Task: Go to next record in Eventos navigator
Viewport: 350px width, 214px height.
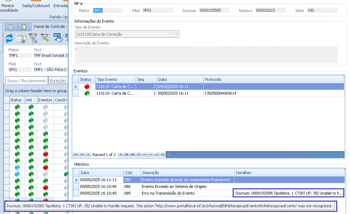Action: click(121, 155)
